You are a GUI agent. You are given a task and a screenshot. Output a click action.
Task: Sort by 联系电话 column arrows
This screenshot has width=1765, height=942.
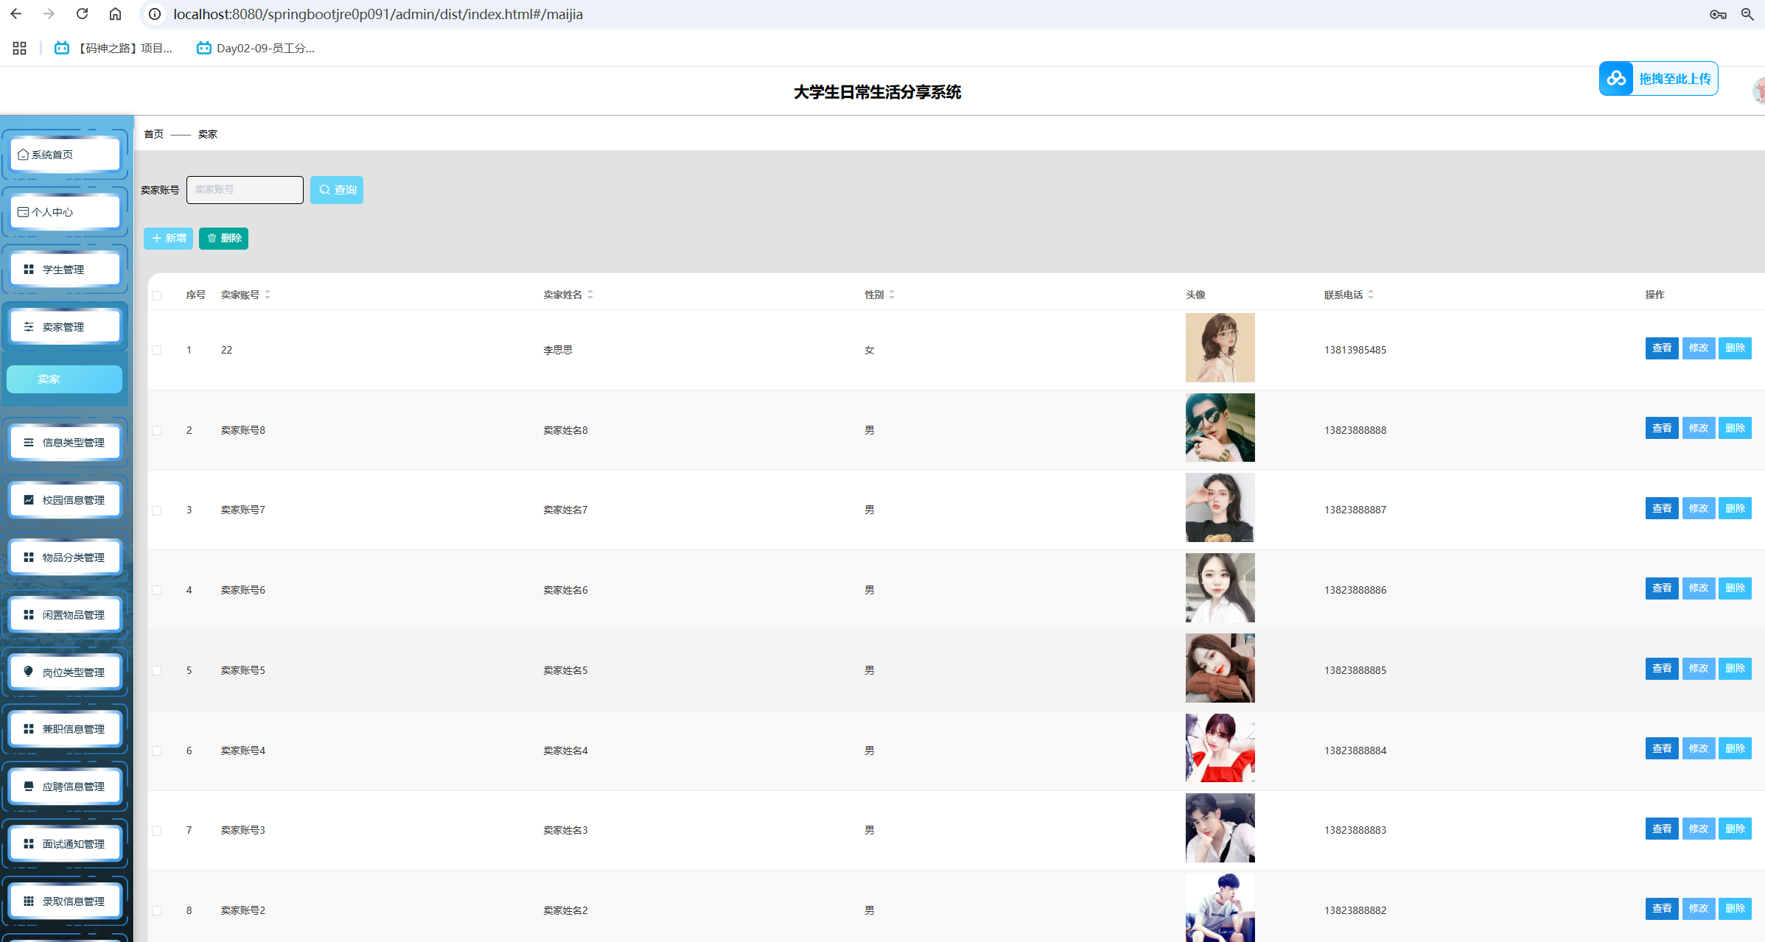click(1371, 295)
